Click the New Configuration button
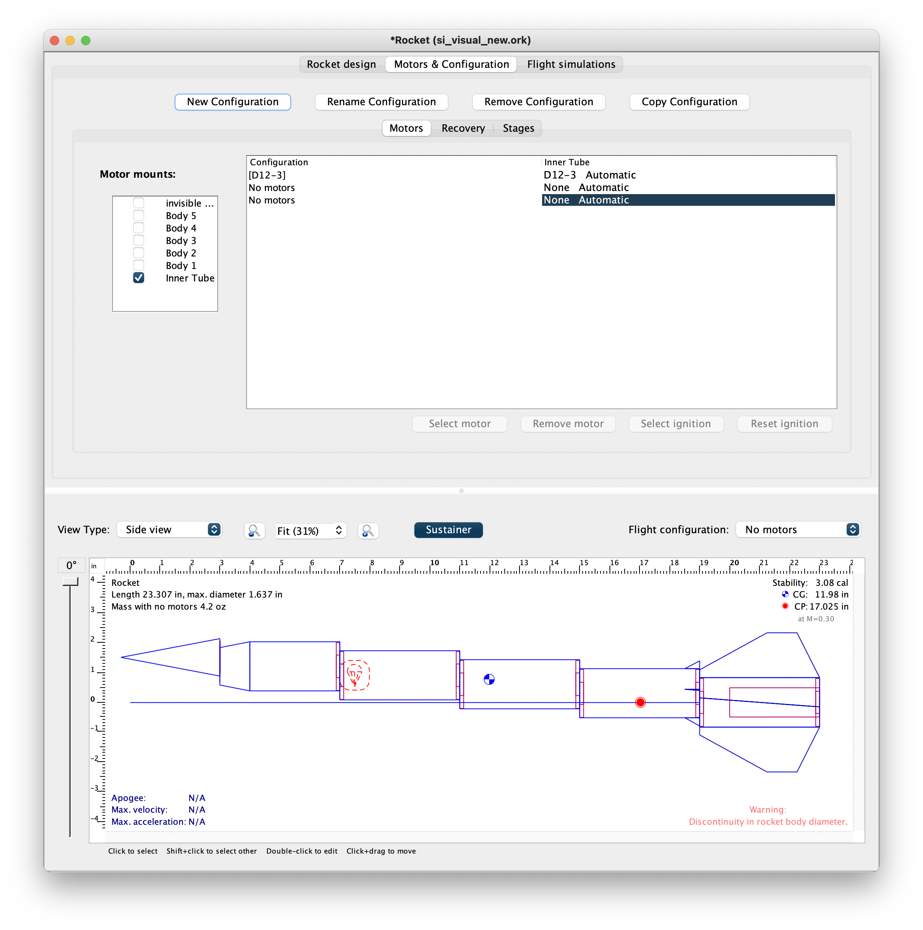Image resolution: width=923 pixels, height=930 pixels. pyautogui.click(x=233, y=102)
